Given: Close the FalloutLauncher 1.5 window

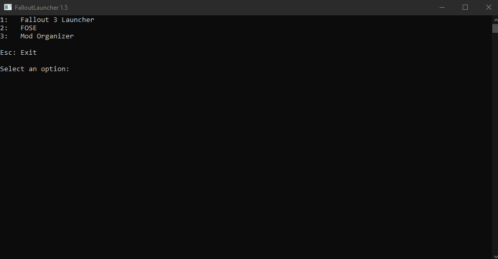Looking at the screenshot, I should [488, 7].
